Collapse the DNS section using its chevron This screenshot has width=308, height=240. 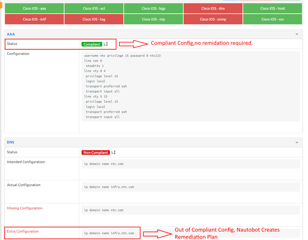coord(297,142)
